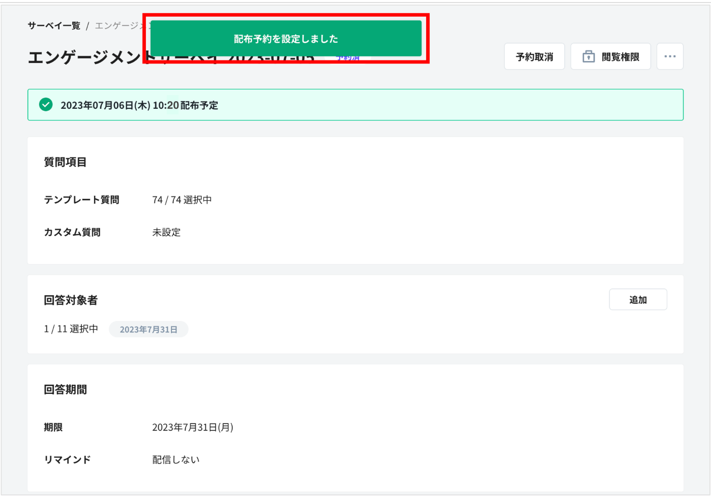Viewport: 711px width, 496px height.
Task: Click the 2023年07月06日(木) 10:20 配布予定 text
Action: 139,105
